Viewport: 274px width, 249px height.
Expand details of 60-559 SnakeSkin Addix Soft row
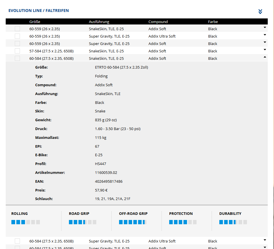[x=265, y=28]
